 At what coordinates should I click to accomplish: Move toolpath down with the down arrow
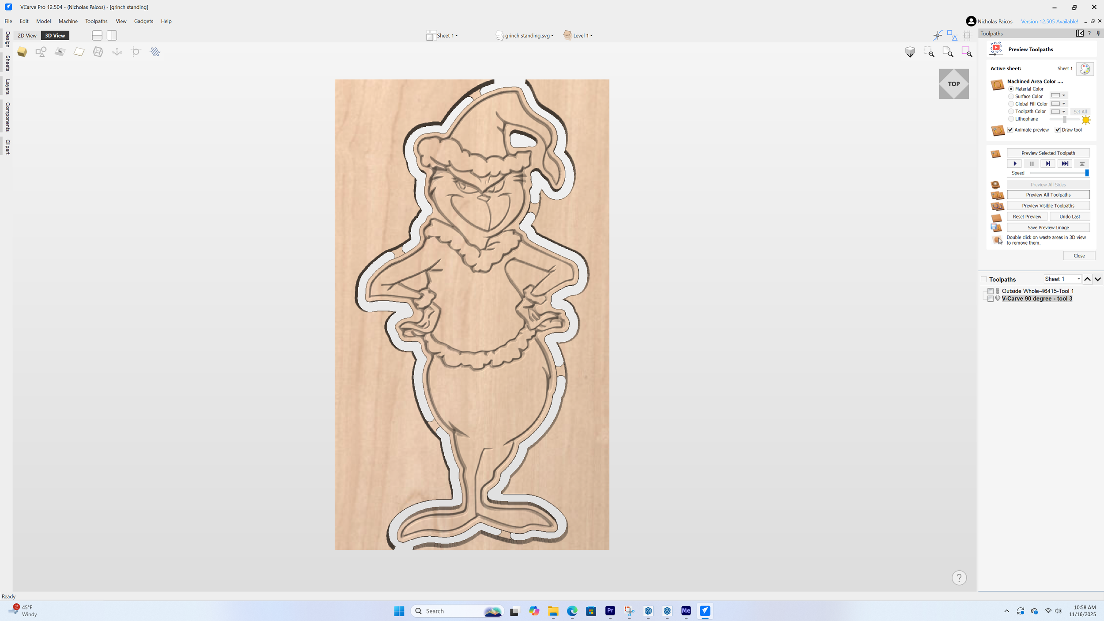(1098, 279)
